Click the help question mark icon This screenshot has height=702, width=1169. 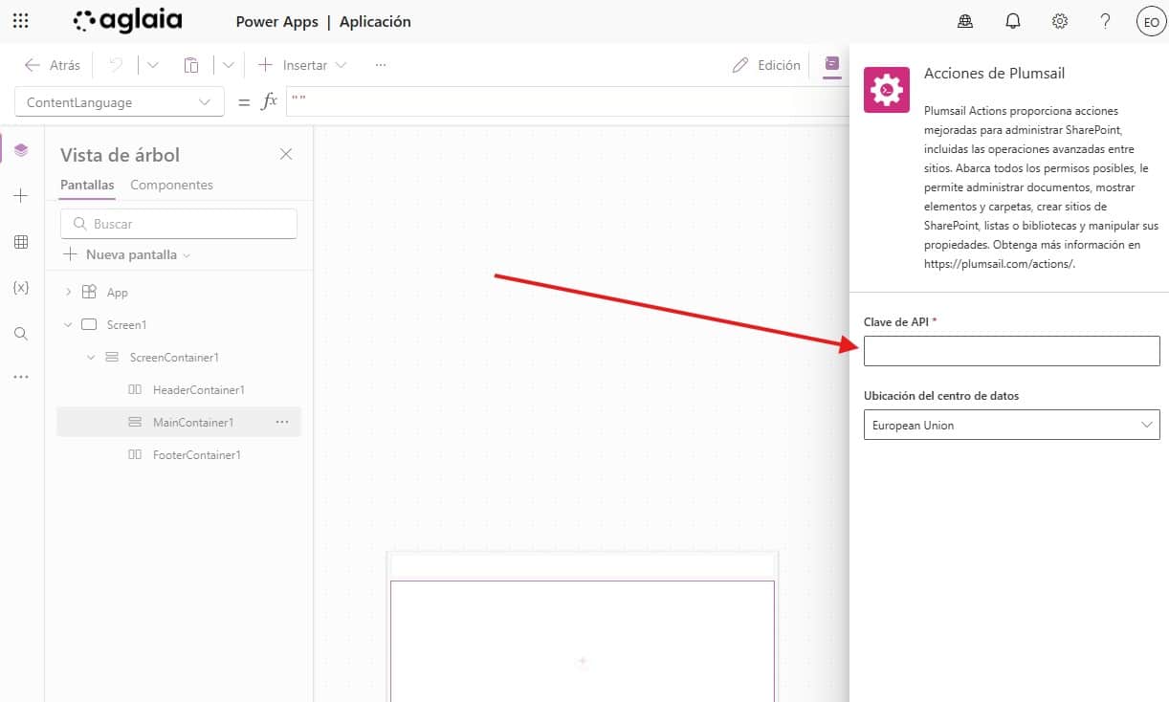[x=1105, y=21]
